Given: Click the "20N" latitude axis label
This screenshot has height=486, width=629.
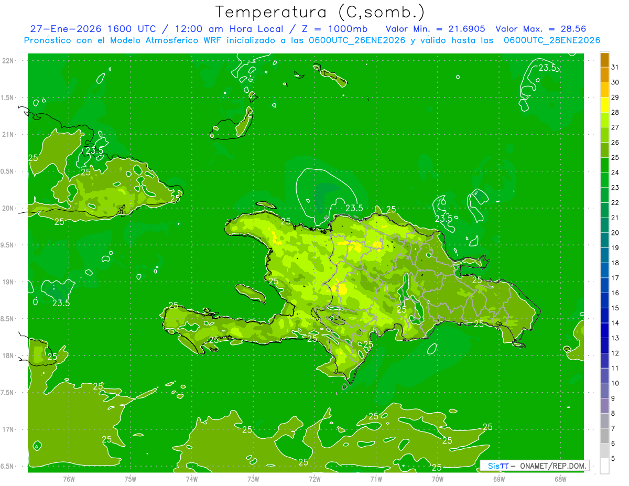Looking at the screenshot, I should [x=8, y=208].
